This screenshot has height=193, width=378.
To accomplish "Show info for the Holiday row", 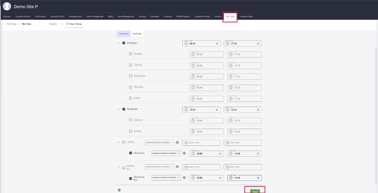I will click(178, 142).
